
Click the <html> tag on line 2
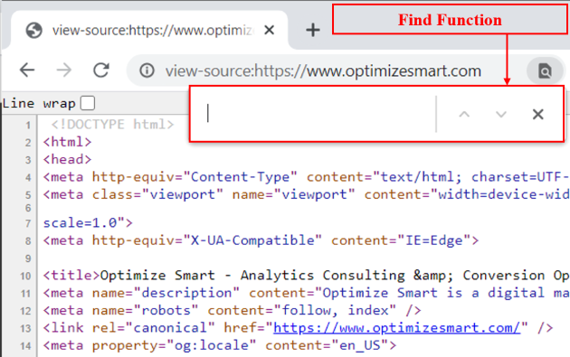click(x=67, y=142)
